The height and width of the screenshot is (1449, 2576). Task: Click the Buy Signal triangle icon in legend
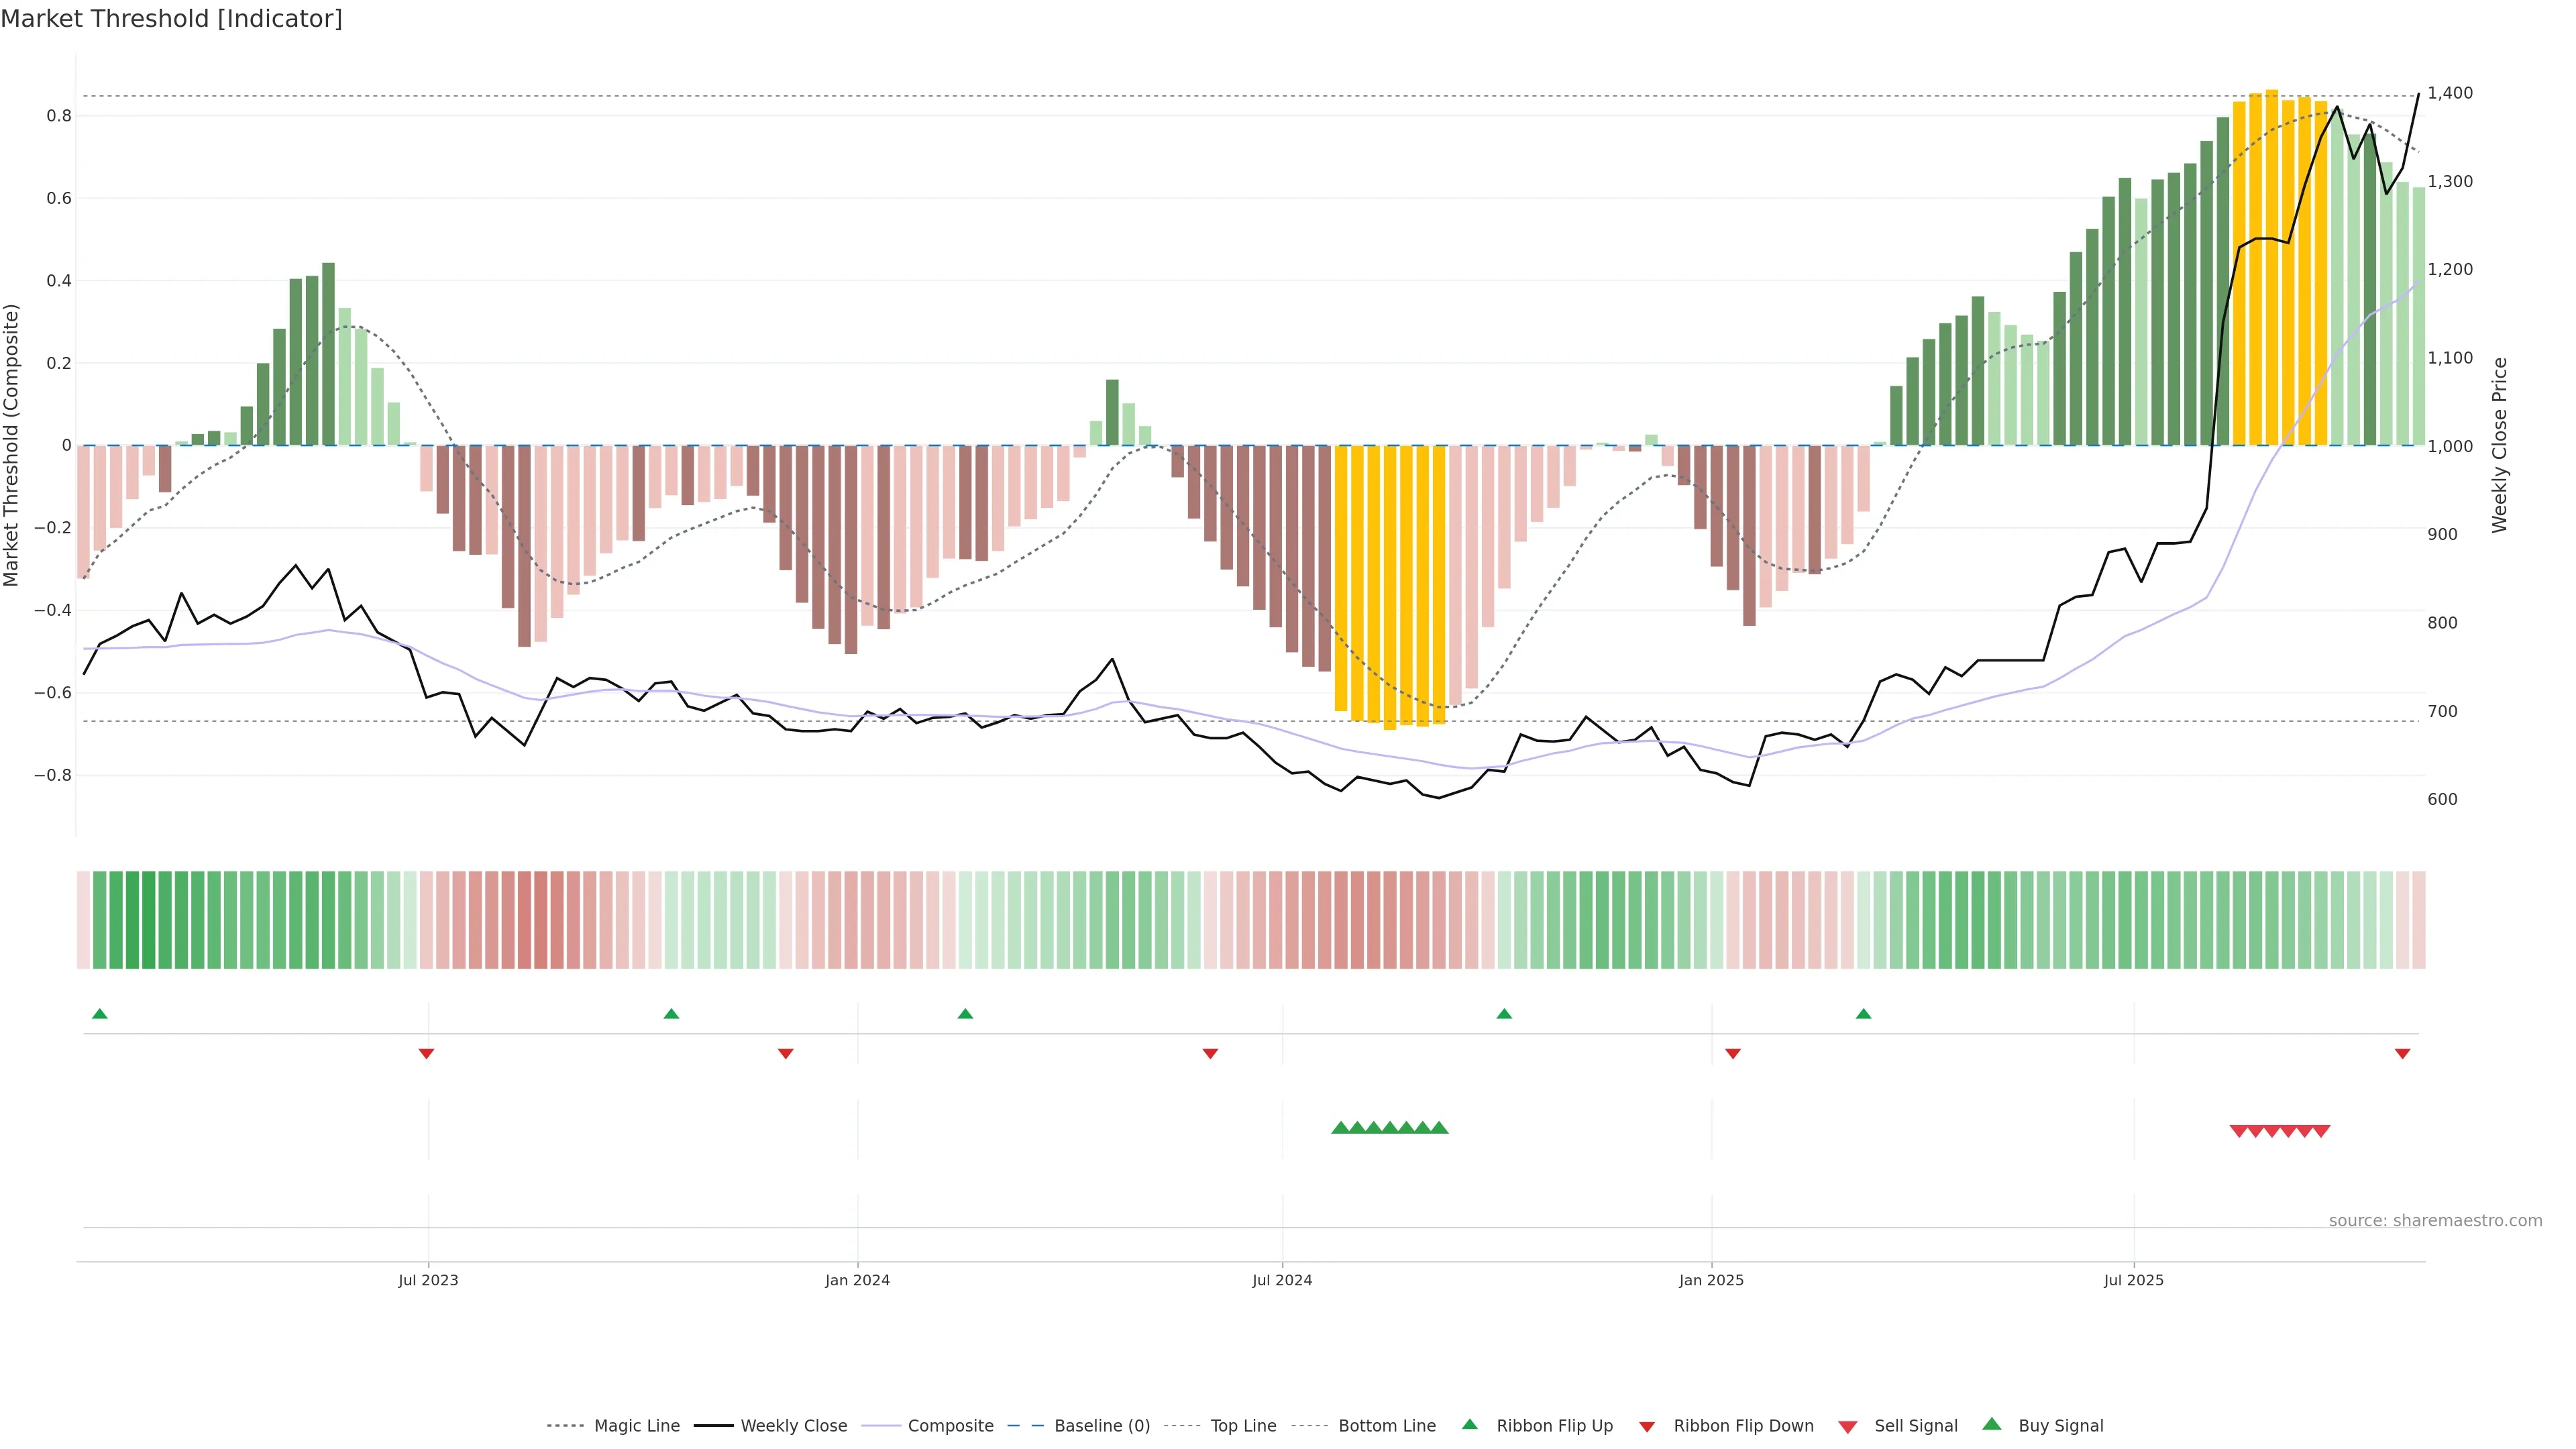click(x=1991, y=1424)
